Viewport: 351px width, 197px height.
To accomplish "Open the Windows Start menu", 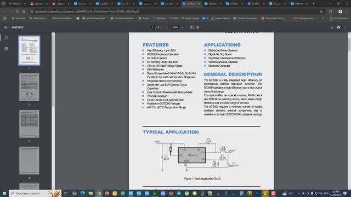I will (x=4, y=193).
